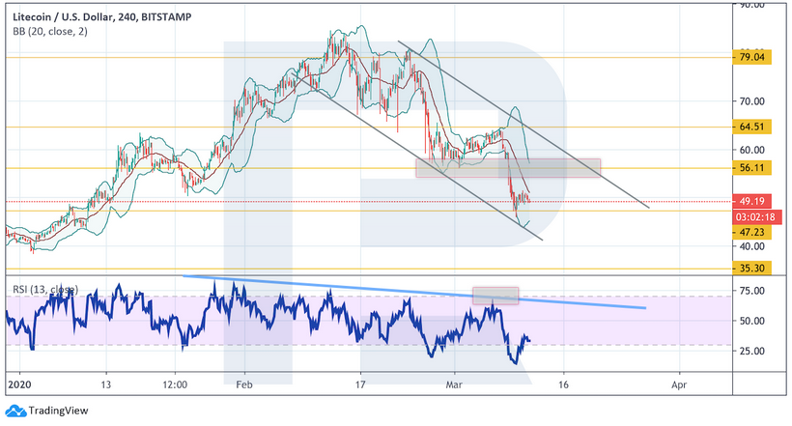Click the 2020 label on time axis
The image size is (792, 426).
pyautogui.click(x=18, y=383)
